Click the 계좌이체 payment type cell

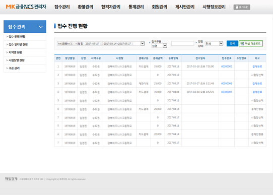point(144,84)
